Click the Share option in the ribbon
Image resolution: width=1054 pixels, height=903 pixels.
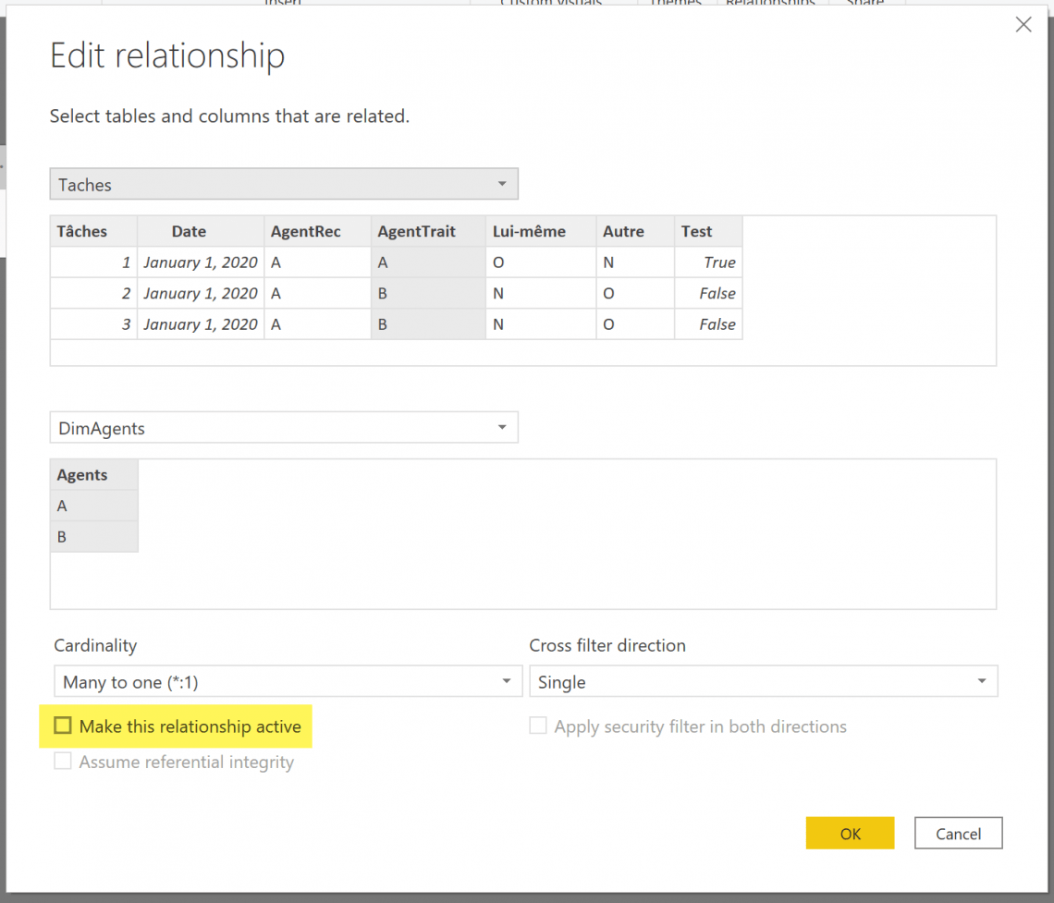(865, 4)
